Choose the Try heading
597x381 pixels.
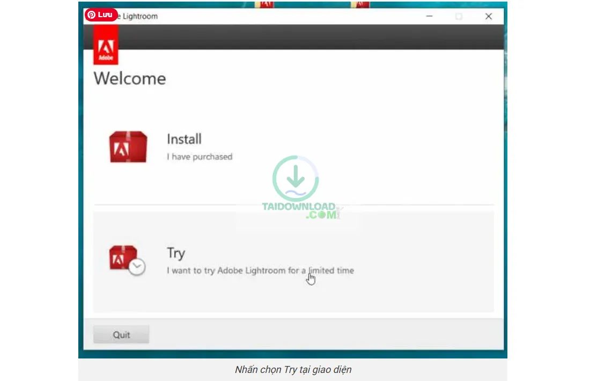(176, 253)
